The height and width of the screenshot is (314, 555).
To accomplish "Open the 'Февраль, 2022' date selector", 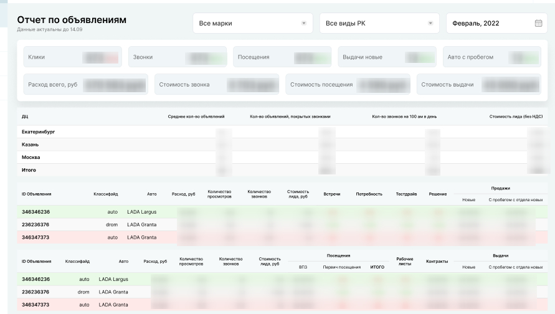I will click(496, 24).
